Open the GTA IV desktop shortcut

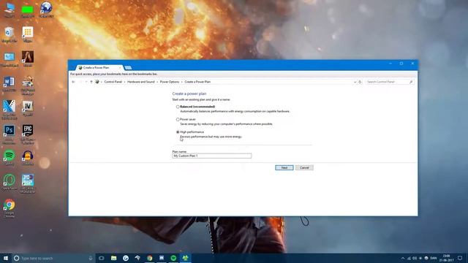click(x=28, y=109)
